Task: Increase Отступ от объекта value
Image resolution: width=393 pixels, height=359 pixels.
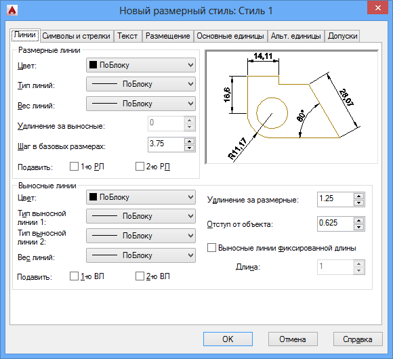Action: pos(359,220)
